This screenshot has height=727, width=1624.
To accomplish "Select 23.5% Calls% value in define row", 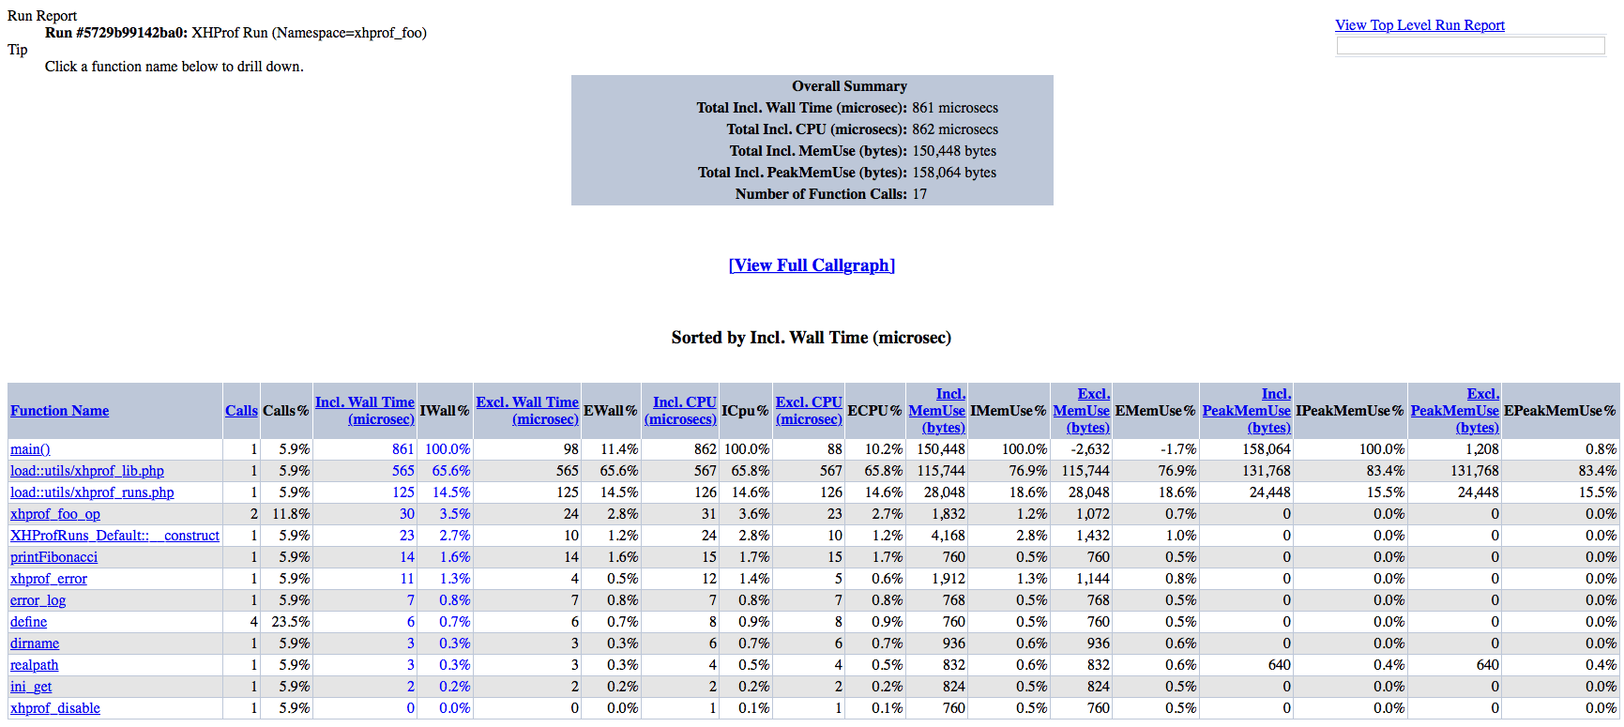I will pos(291,622).
